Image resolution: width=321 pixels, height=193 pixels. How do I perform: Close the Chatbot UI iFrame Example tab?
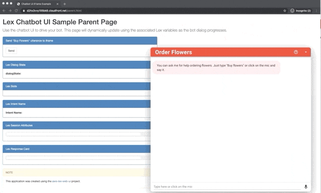pyautogui.click(x=57, y=4)
